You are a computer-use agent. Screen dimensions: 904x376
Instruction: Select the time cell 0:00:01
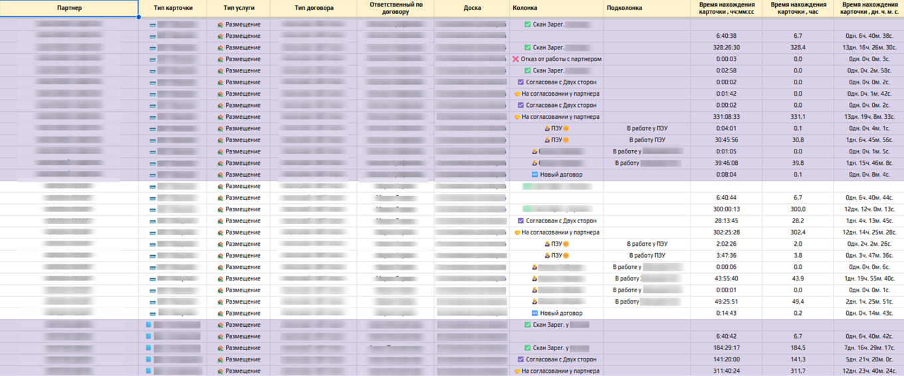[x=727, y=290]
